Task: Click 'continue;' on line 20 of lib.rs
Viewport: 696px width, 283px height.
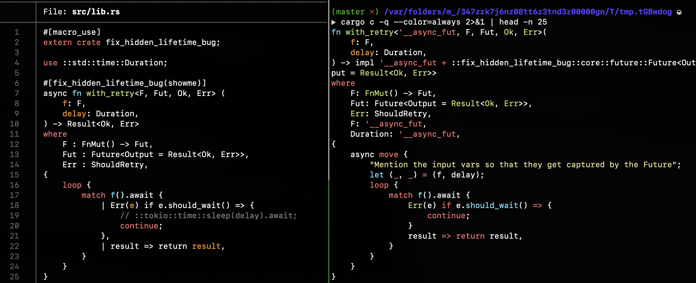Action: [141, 226]
